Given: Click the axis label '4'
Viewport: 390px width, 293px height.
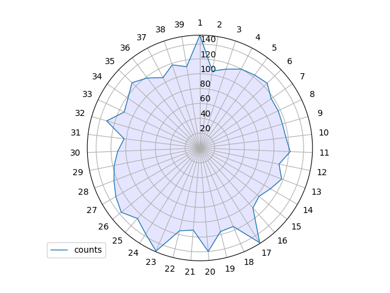Looking at the screenshot, I should tap(258, 37).
